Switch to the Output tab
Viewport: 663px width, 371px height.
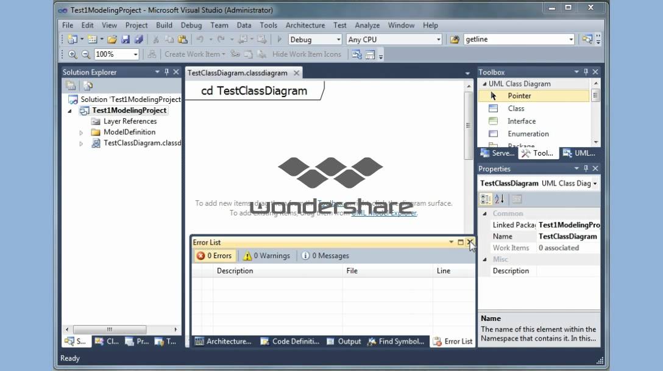344,341
